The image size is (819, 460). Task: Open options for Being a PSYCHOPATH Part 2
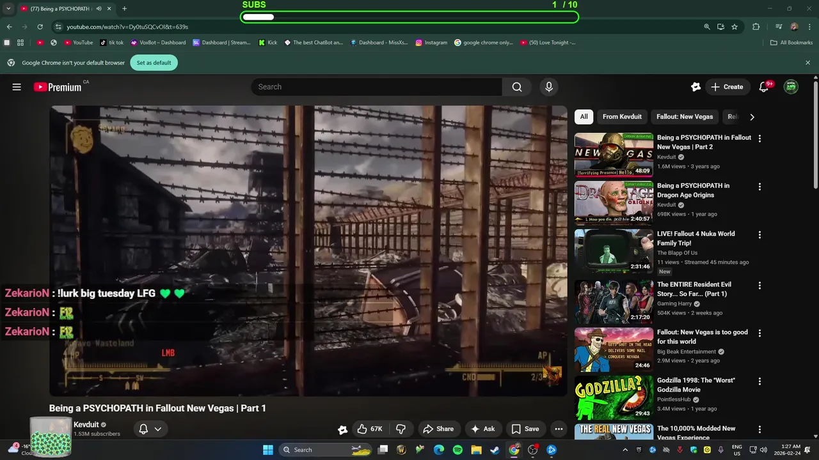pyautogui.click(x=759, y=139)
